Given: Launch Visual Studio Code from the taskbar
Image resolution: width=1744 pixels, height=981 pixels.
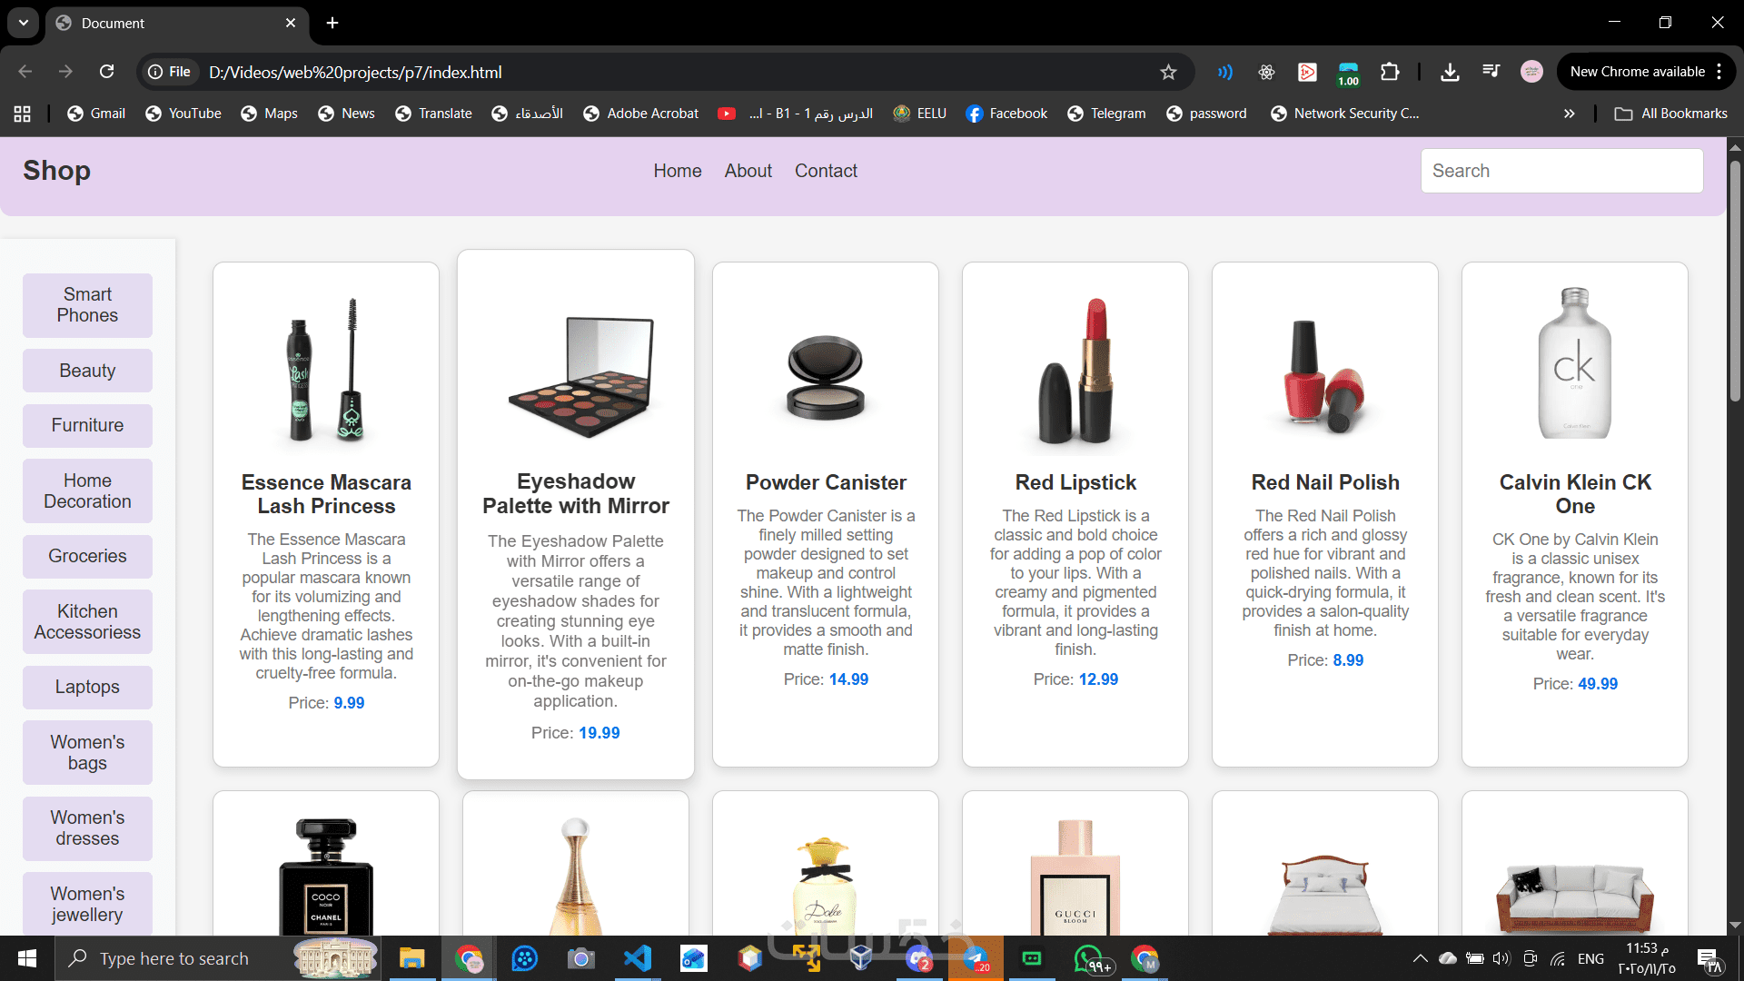Looking at the screenshot, I should tap(638, 958).
